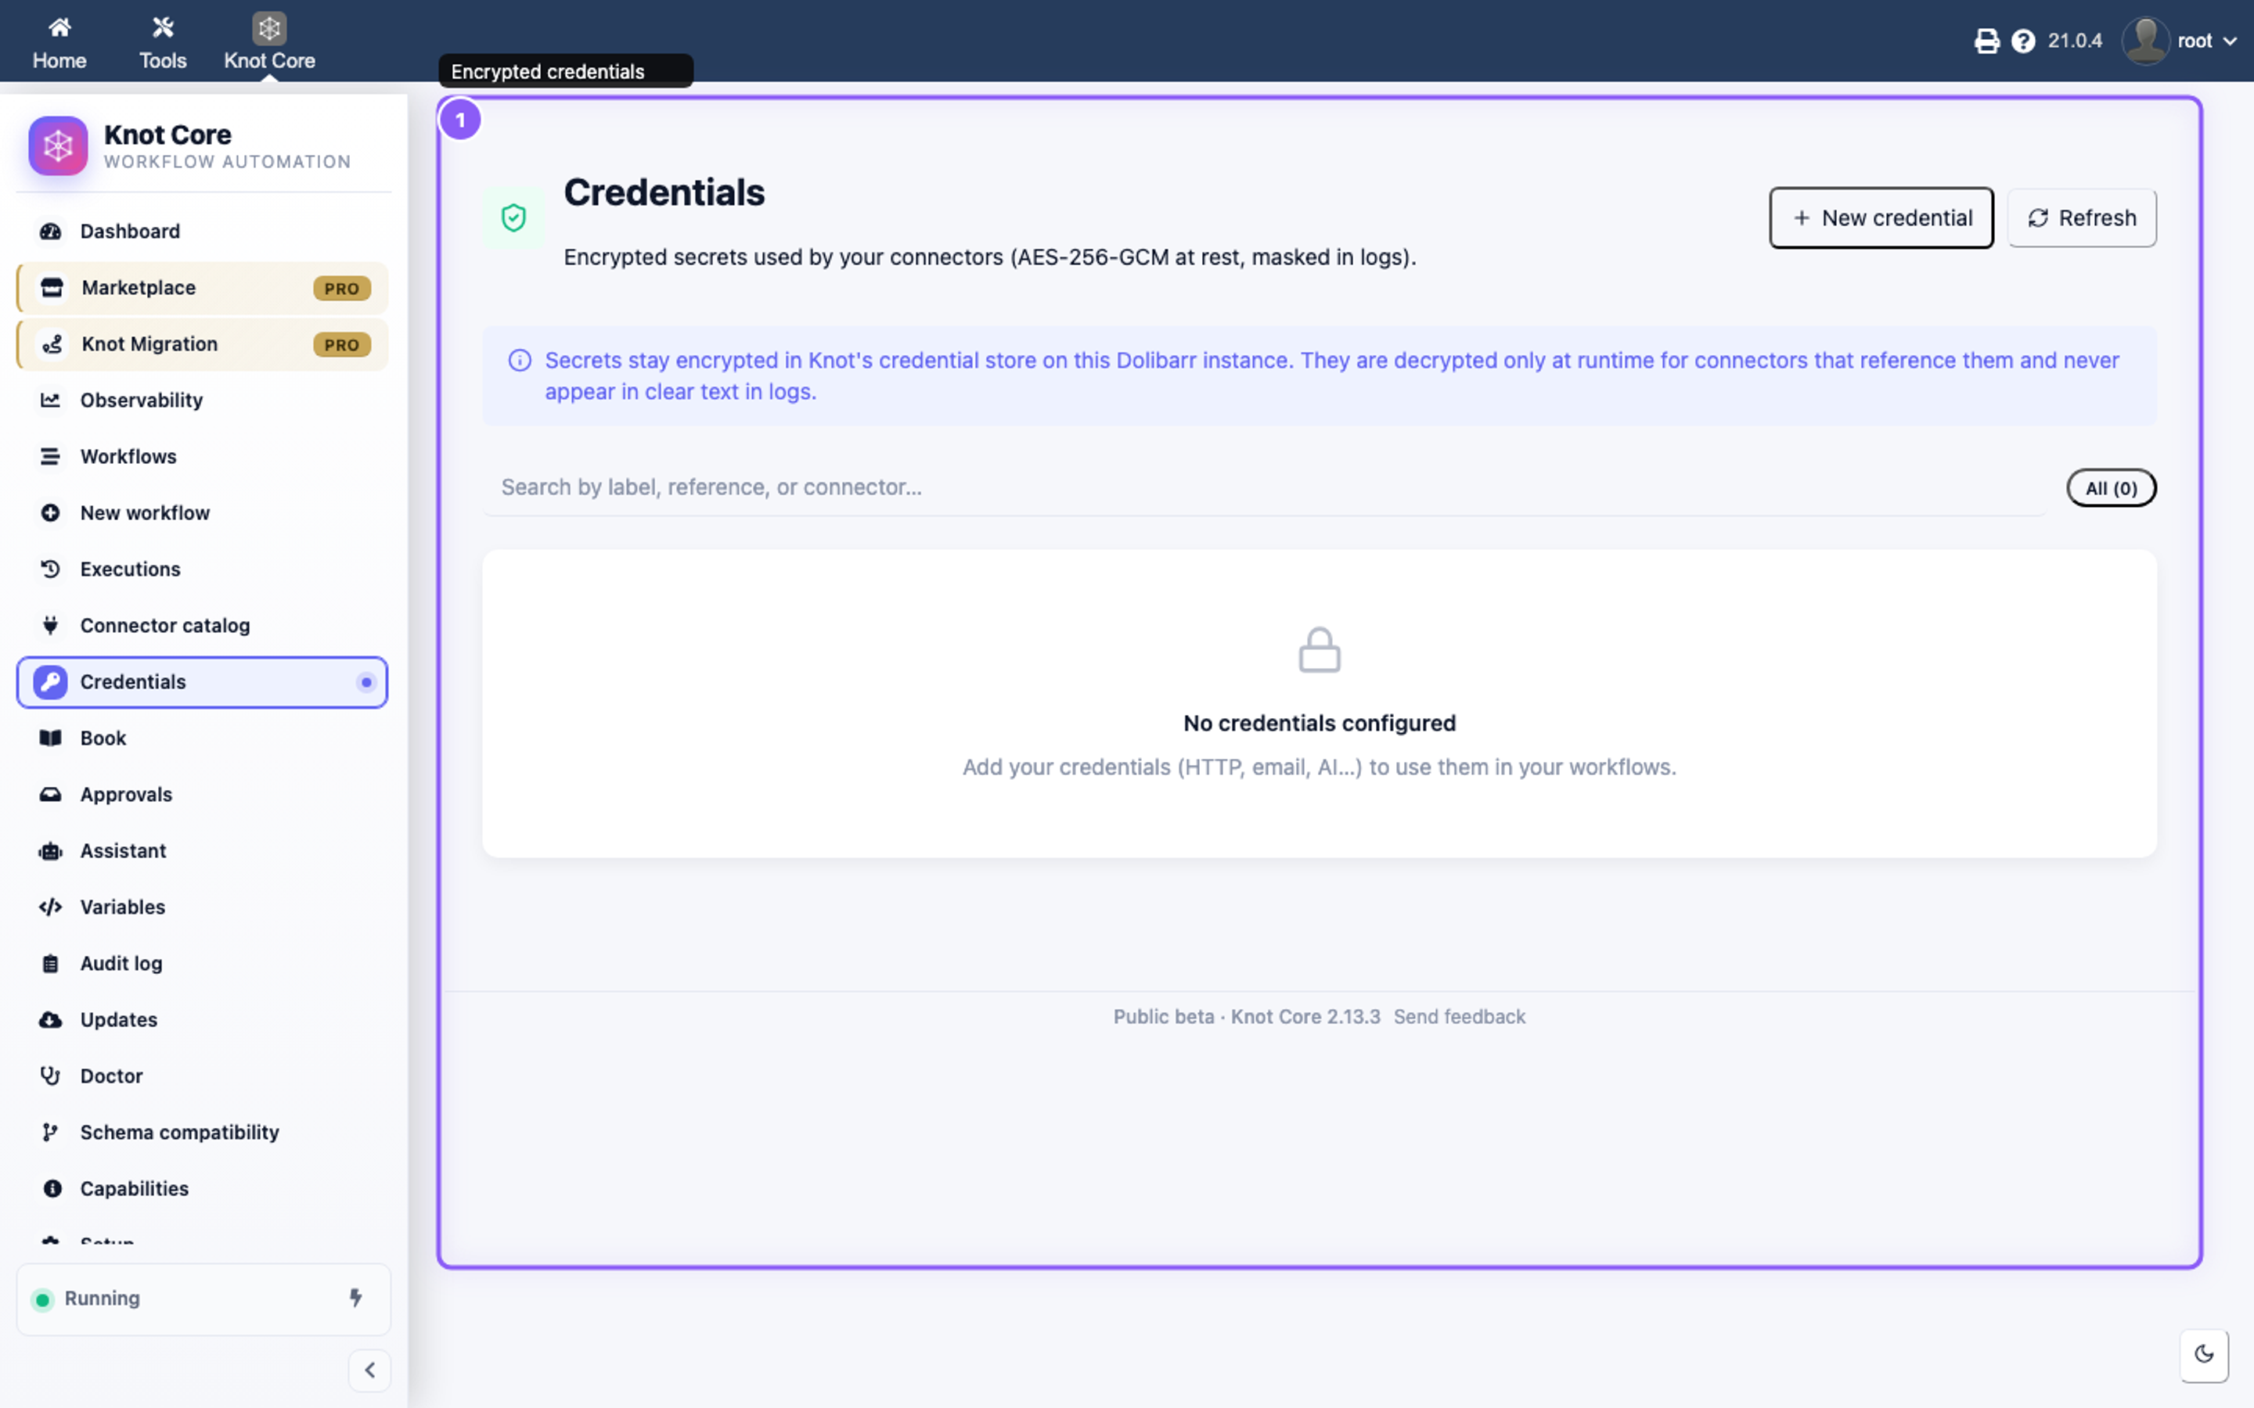Click the lightning bolt beside Running
Image resolution: width=2254 pixels, height=1408 pixels.
point(355,1298)
